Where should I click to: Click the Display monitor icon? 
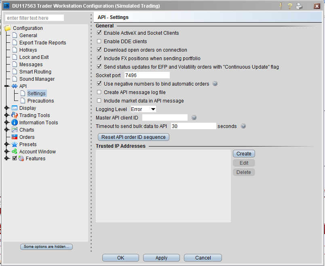click(x=15, y=108)
